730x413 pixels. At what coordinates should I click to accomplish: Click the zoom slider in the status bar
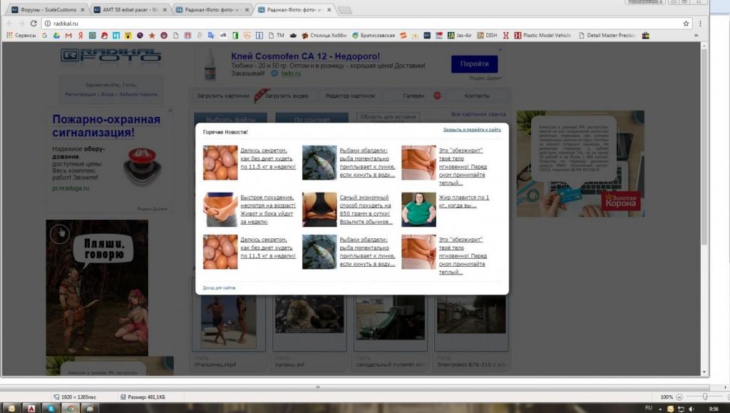[705, 397]
